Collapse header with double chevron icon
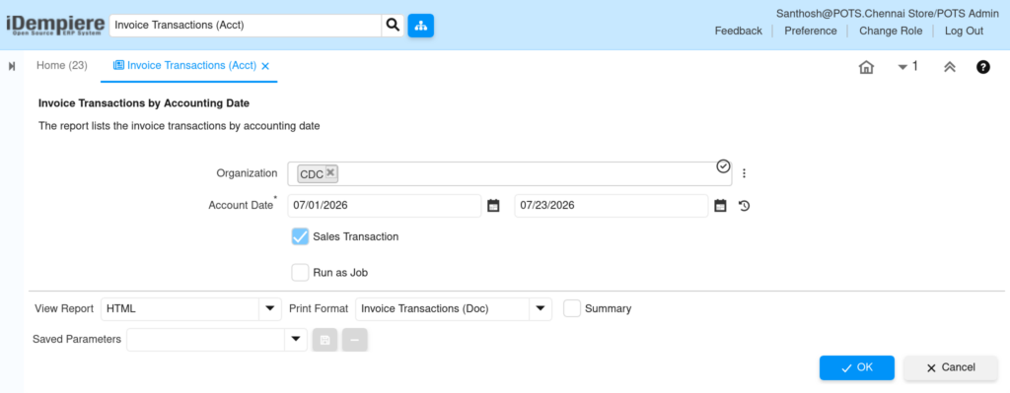Image resolution: width=1010 pixels, height=393 pixels. click(949, 67)
